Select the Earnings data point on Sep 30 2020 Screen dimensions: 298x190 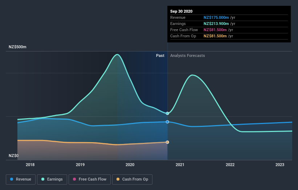tap(167, 113)
